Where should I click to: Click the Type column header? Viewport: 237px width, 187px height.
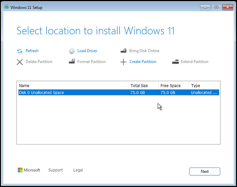click(x=204, y=85)
